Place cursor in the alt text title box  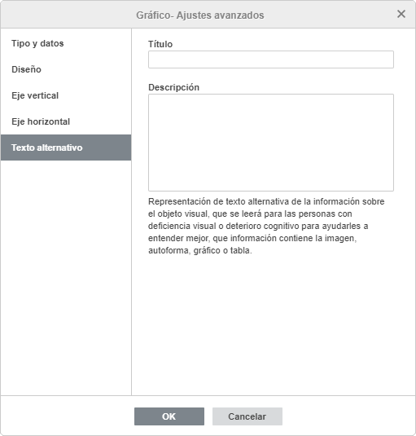coord(271,59)
